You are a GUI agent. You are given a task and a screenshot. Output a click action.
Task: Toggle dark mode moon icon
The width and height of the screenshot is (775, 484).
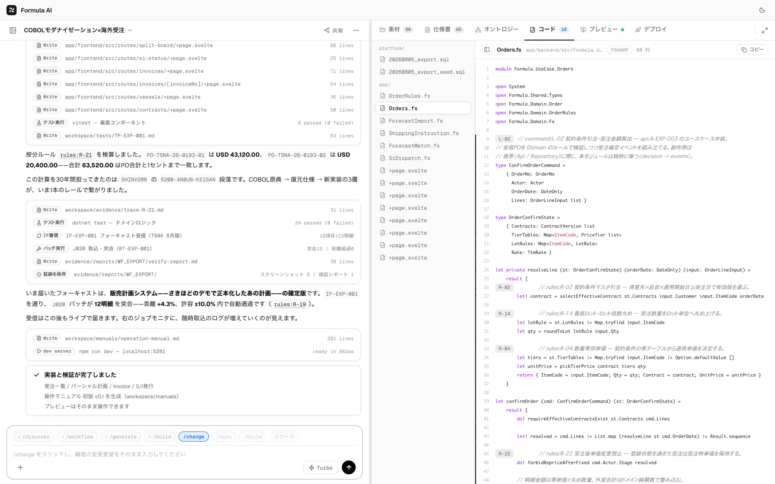click(x=762, y=10)
